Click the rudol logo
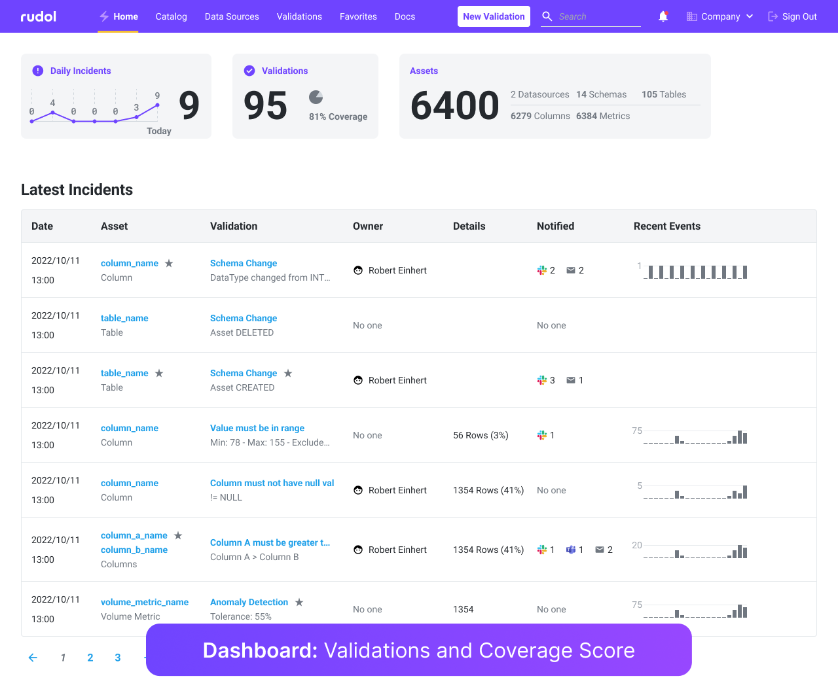The image size is (838, 689). (x=37, y=16)
